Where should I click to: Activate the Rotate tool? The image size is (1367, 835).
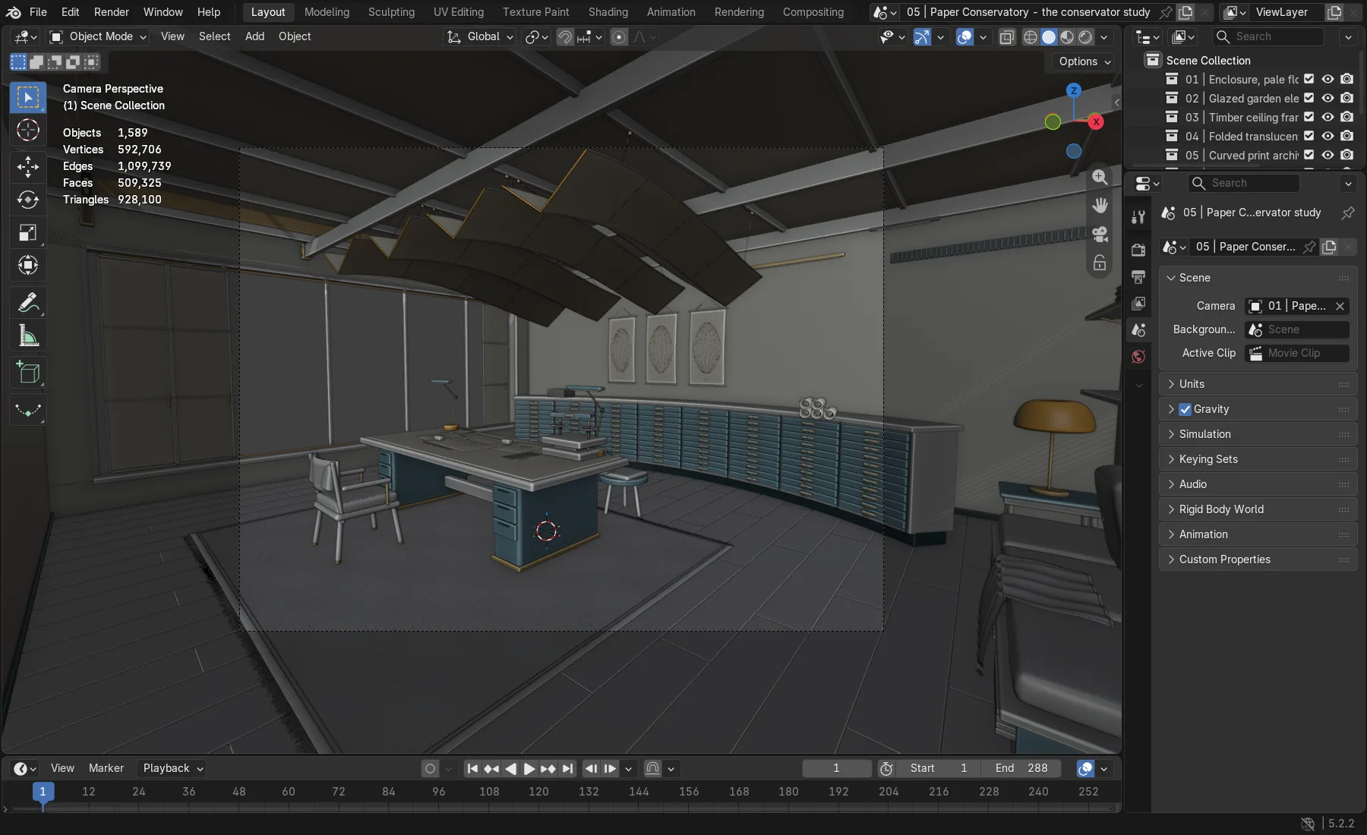tap(28, 200)
